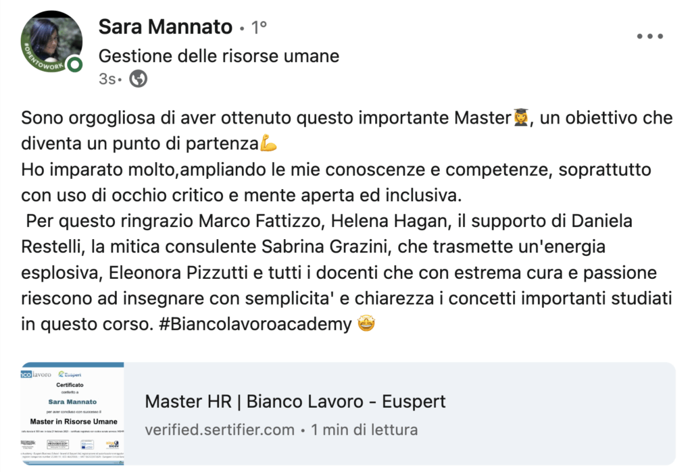
Task: Open the post's three-dot options menu
Action: (650, 36)
